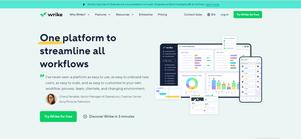The height and width of the screenshot is (139, 301).
Task: Follow the Learn more link in banner
Action: pos(213,4)
